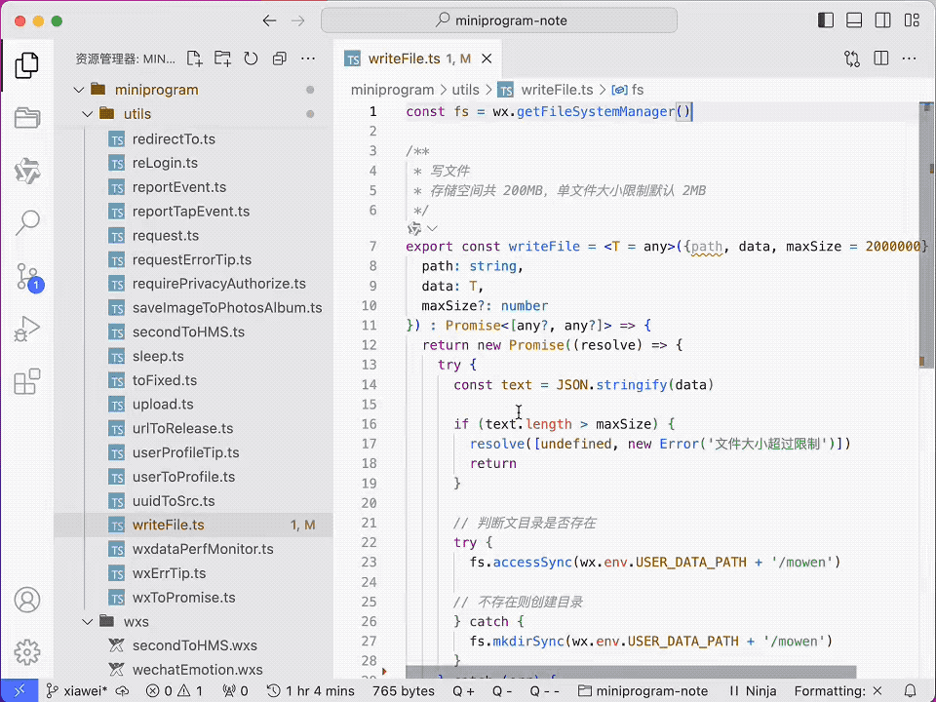Open the Explorer view in activity bar
Image resolution: width=936 pixels, height=702 pixels.
coord(27,65)
